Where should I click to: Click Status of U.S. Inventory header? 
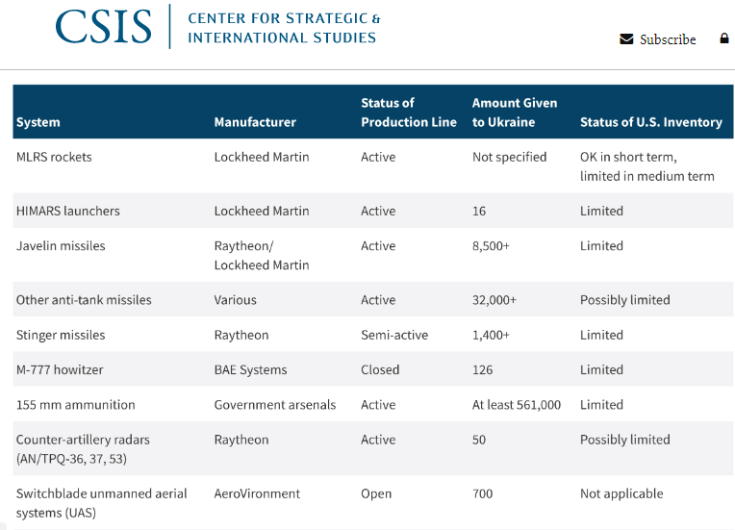tap(650, 122)
